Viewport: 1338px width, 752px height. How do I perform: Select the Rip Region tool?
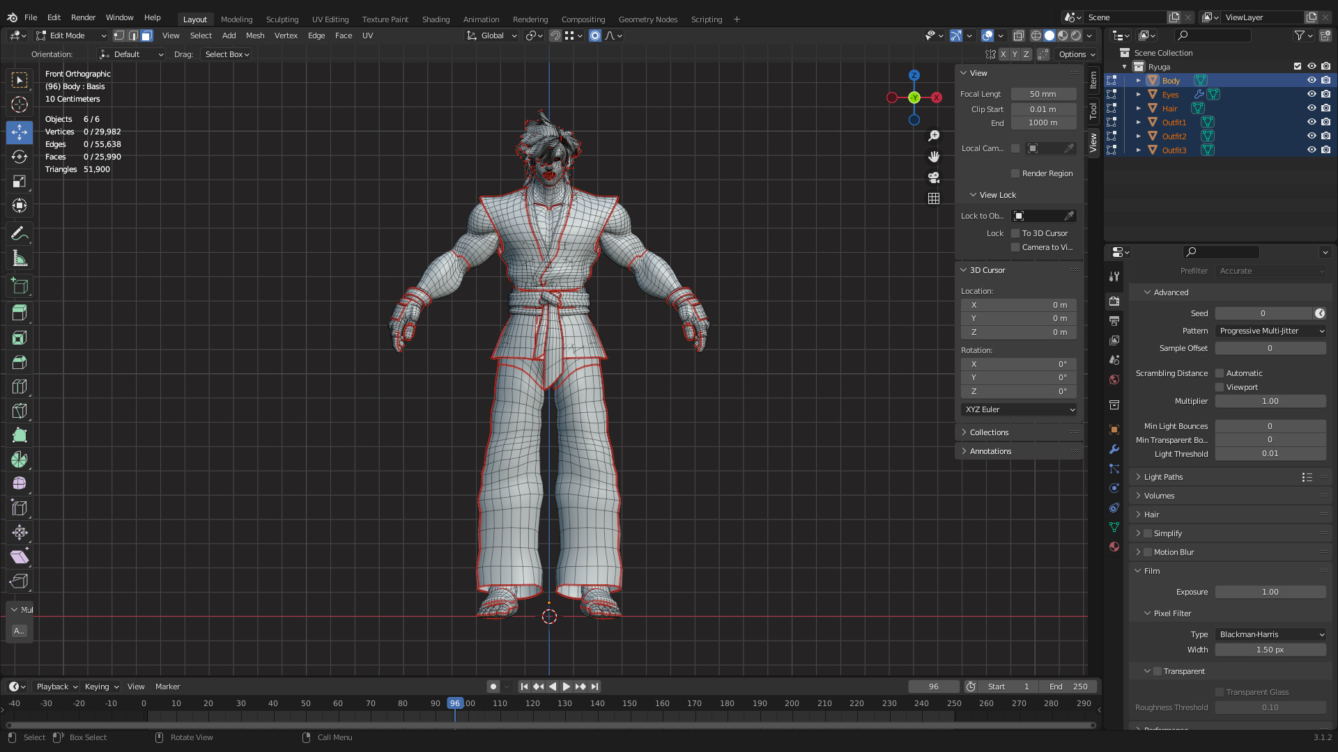pyautogui.click(x=20, y=581)
